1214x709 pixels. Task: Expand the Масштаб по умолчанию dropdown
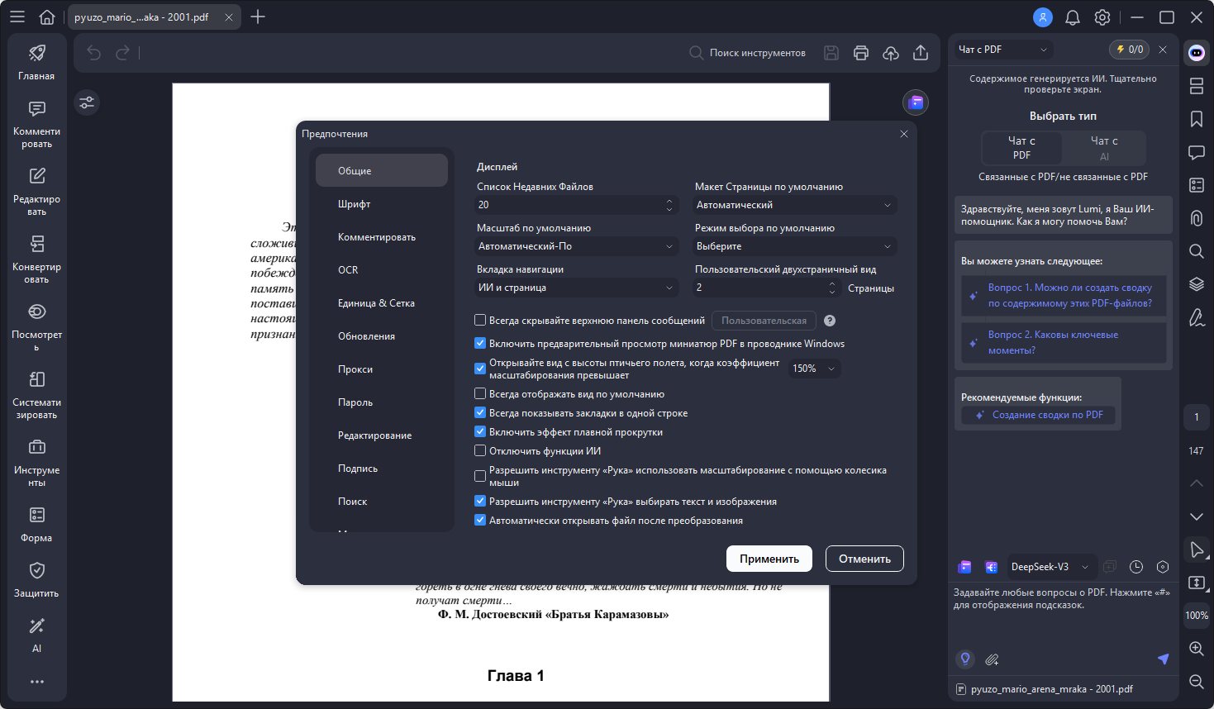(577, 246)
